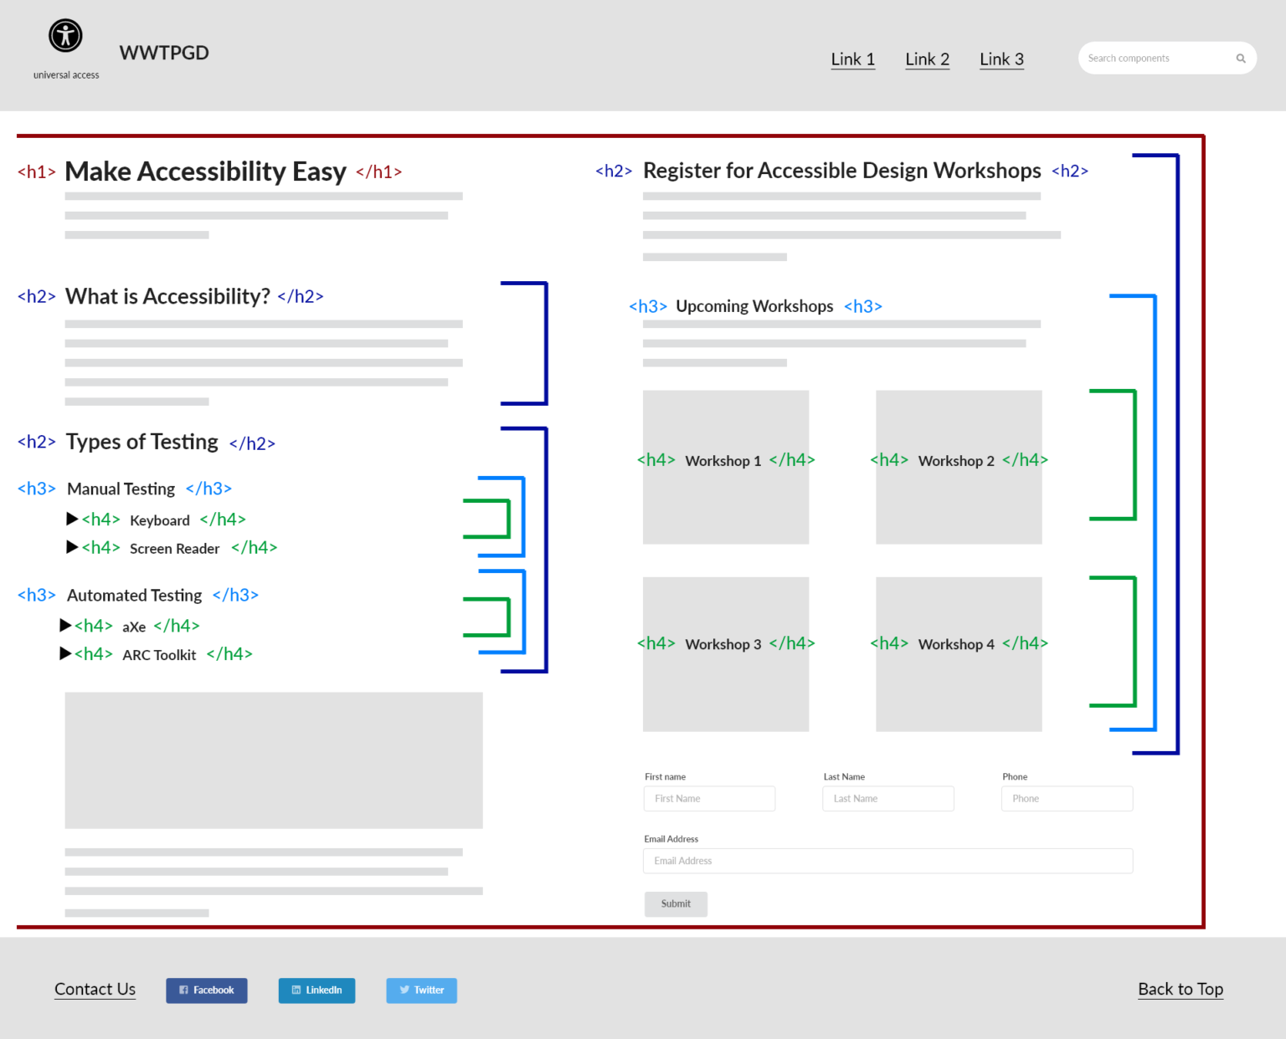The image size is (1286, 1039).
Task: Click the universal access logo icon
Action: [x=65, y=36]
